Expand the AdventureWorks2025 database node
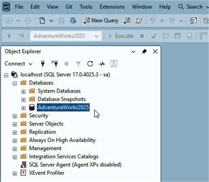This screenshot has width=209, height=182. [24, 108]
